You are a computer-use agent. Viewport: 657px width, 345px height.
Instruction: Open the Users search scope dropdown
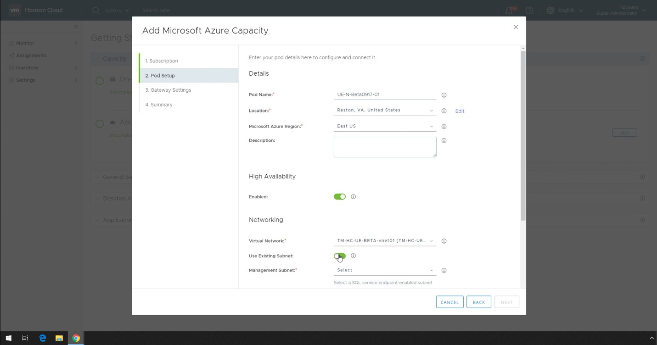click(x=117, y=10)
